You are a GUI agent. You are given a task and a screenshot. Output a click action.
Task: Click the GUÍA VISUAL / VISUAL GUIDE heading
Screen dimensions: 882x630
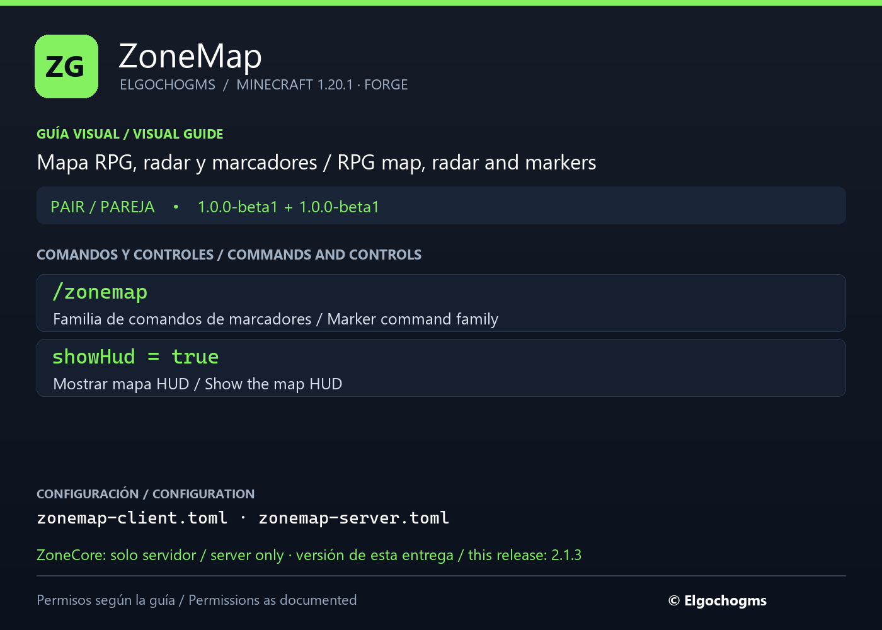130,134
